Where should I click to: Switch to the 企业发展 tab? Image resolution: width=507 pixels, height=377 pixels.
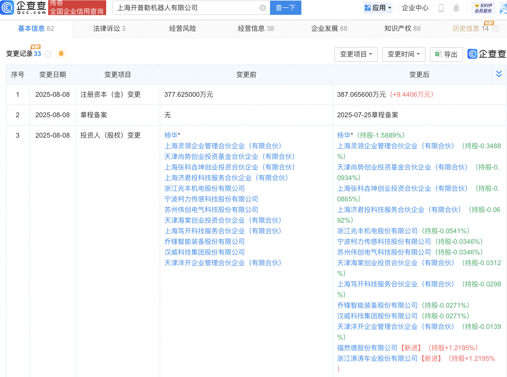tap(329, 29)
